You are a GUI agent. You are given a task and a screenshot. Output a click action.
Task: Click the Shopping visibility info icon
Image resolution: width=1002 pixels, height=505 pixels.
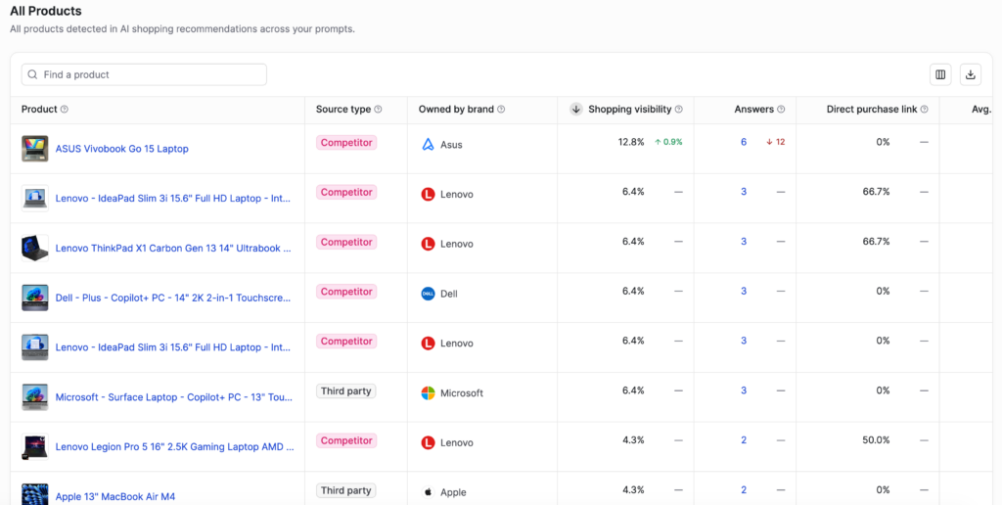[679, 110]
